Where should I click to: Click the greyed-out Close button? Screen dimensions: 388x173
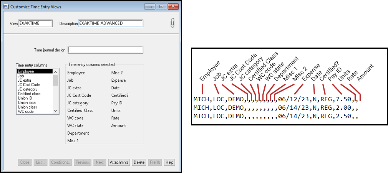pos(25,162)
